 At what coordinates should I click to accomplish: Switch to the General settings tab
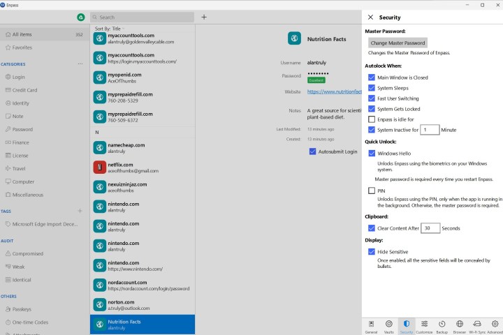[371, 325]
